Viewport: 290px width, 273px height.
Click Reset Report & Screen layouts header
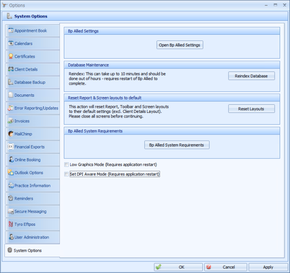pos(172,98)
